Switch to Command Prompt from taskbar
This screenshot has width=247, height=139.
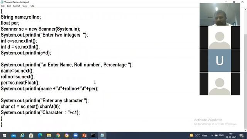coord(93,136)
